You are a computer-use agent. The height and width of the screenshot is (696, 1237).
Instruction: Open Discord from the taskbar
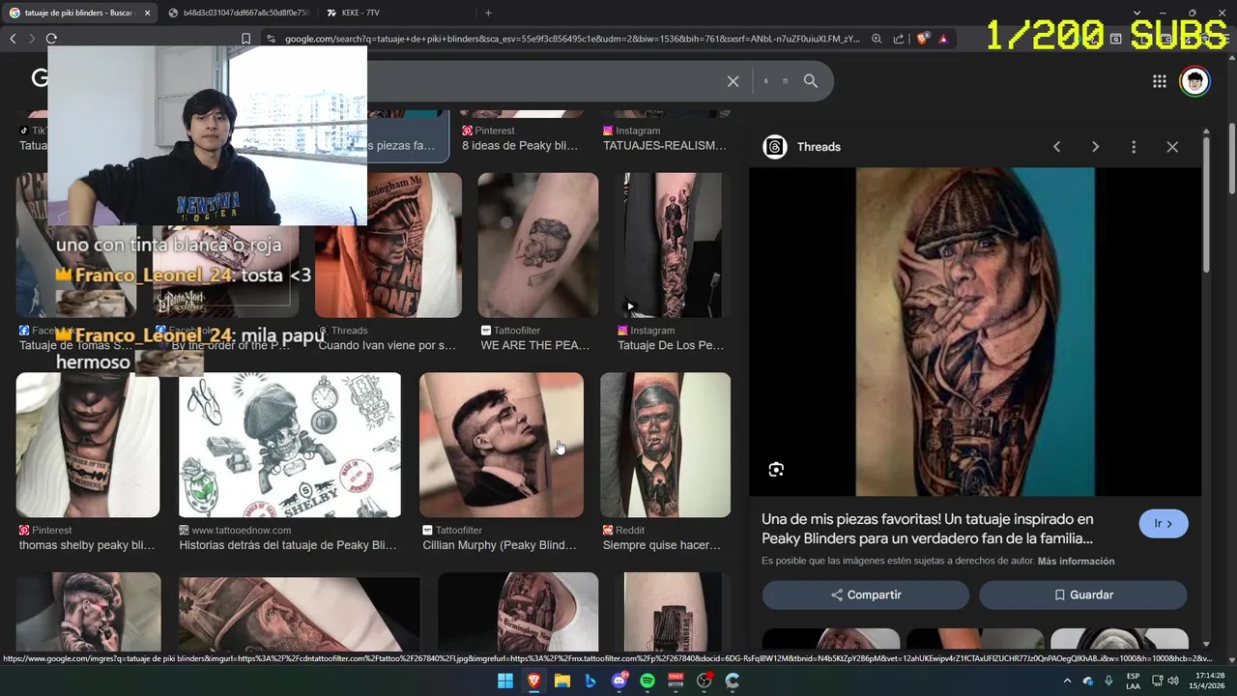pyautogui.click(x=619, y=681)
